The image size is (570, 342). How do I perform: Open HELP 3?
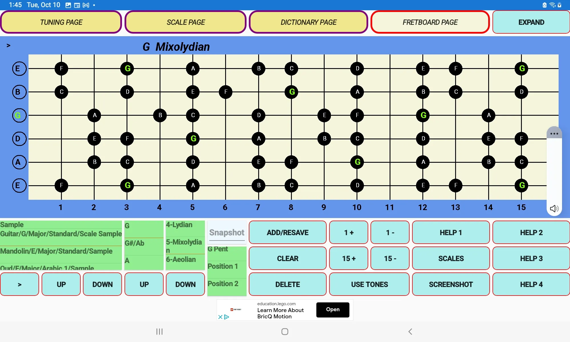coord(531,258)
